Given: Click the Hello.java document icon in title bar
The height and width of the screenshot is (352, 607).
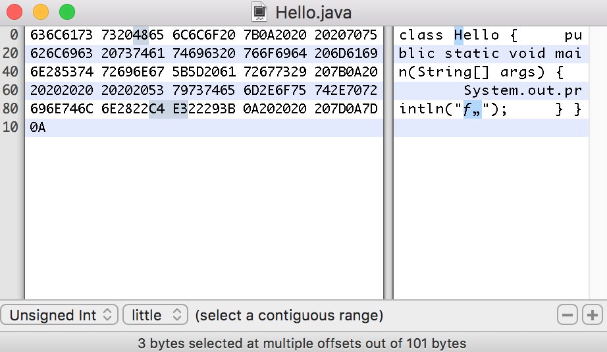Looking at the screenshot, I should (260, 12).
